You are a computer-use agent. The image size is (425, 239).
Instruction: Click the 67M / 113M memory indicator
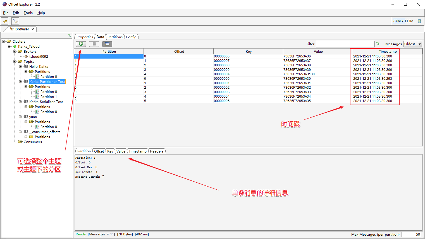tap(403, 21)
